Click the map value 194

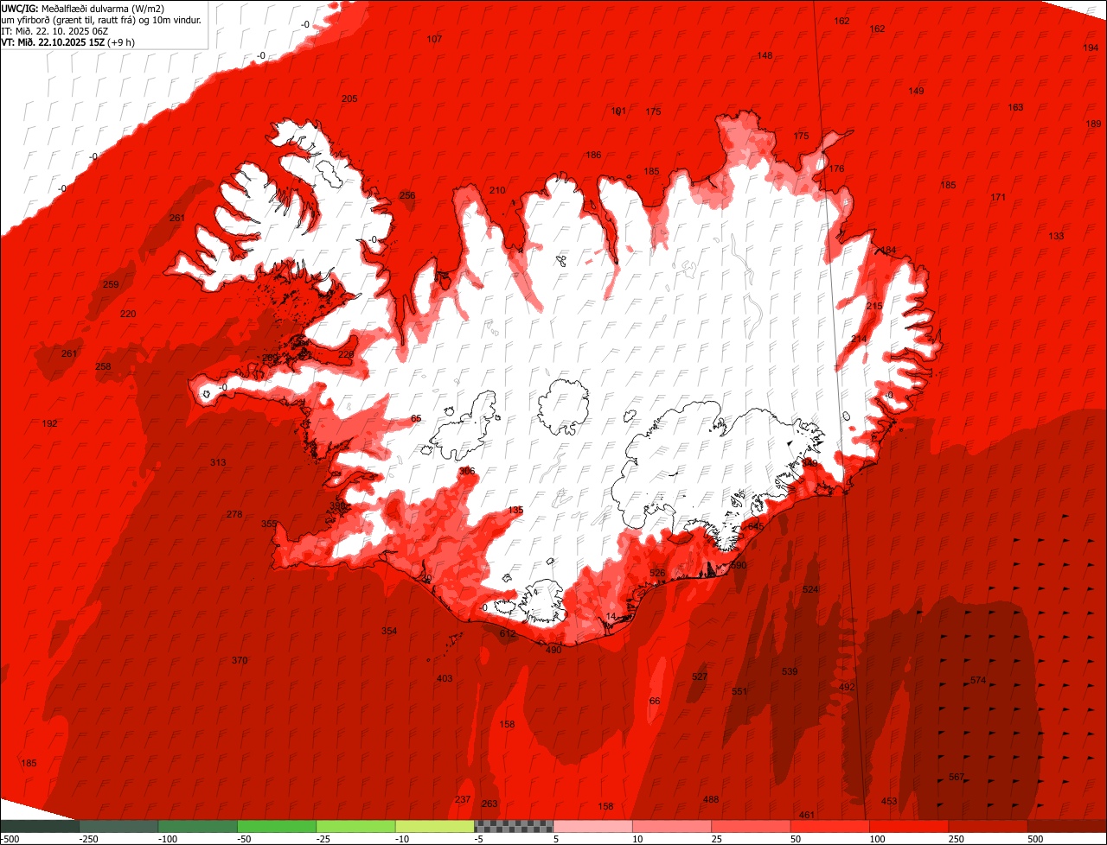(1091, 48)
